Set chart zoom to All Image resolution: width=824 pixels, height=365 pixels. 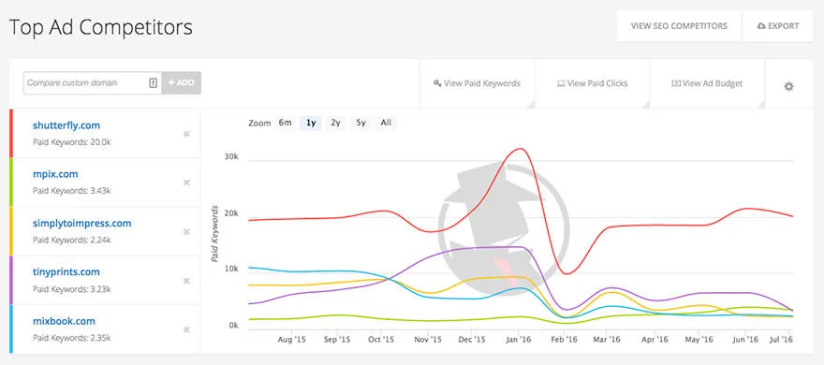click(x=386, y=123)
